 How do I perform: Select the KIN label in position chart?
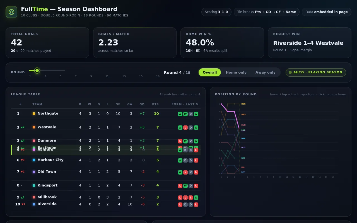[243, 158]
